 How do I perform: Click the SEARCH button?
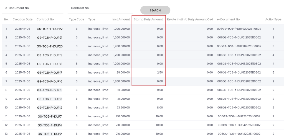tap(155, 11)
